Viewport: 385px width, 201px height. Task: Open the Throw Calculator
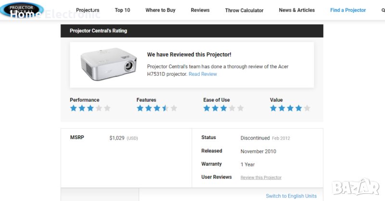[x=244, y=10]
